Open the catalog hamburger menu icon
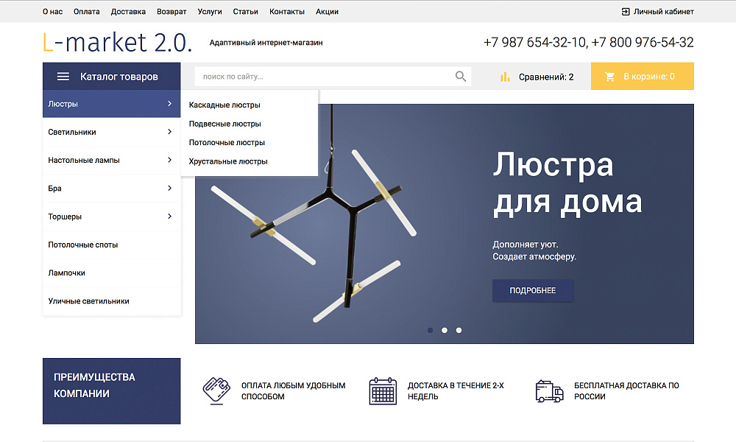 point(63,76)
